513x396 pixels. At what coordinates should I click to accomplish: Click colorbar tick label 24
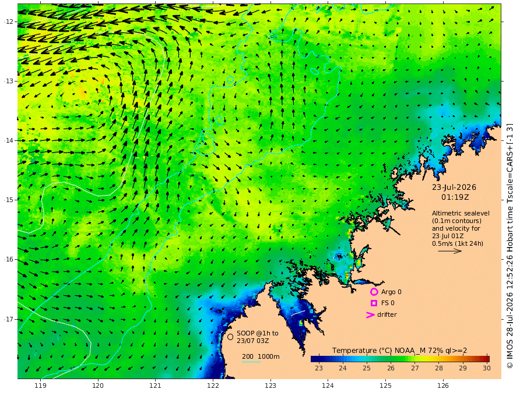[x=343, y=368]
